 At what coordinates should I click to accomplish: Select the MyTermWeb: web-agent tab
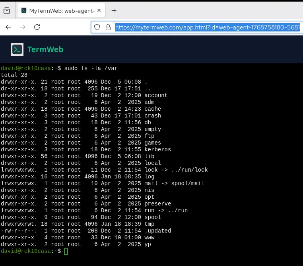(61, 11)
